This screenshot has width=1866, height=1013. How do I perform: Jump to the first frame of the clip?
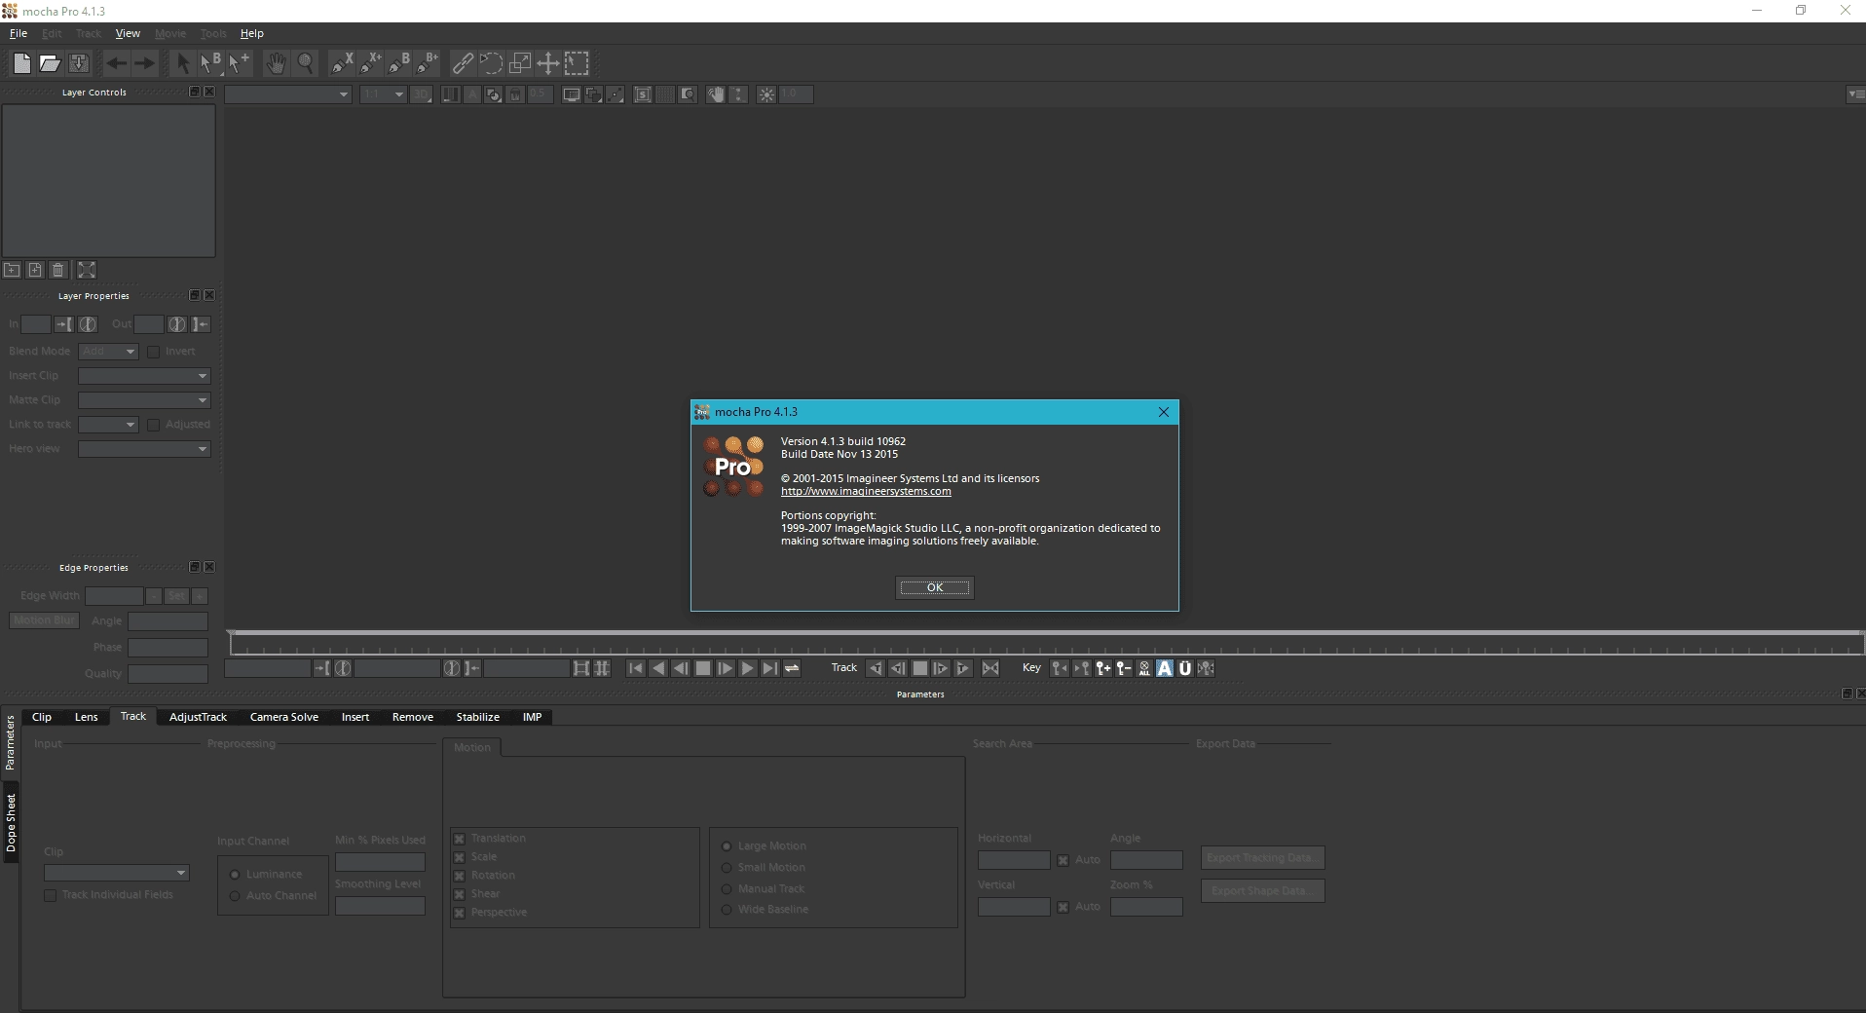(636, 668)
